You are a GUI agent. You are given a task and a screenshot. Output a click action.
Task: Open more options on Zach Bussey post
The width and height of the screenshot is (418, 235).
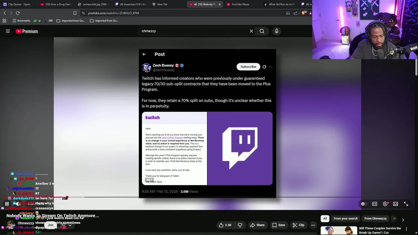[270, 67]
